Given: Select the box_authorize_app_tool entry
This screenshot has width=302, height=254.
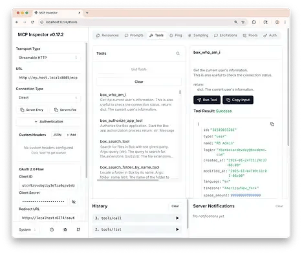Looking at the screenshot, I should click(x=138, y=126).
